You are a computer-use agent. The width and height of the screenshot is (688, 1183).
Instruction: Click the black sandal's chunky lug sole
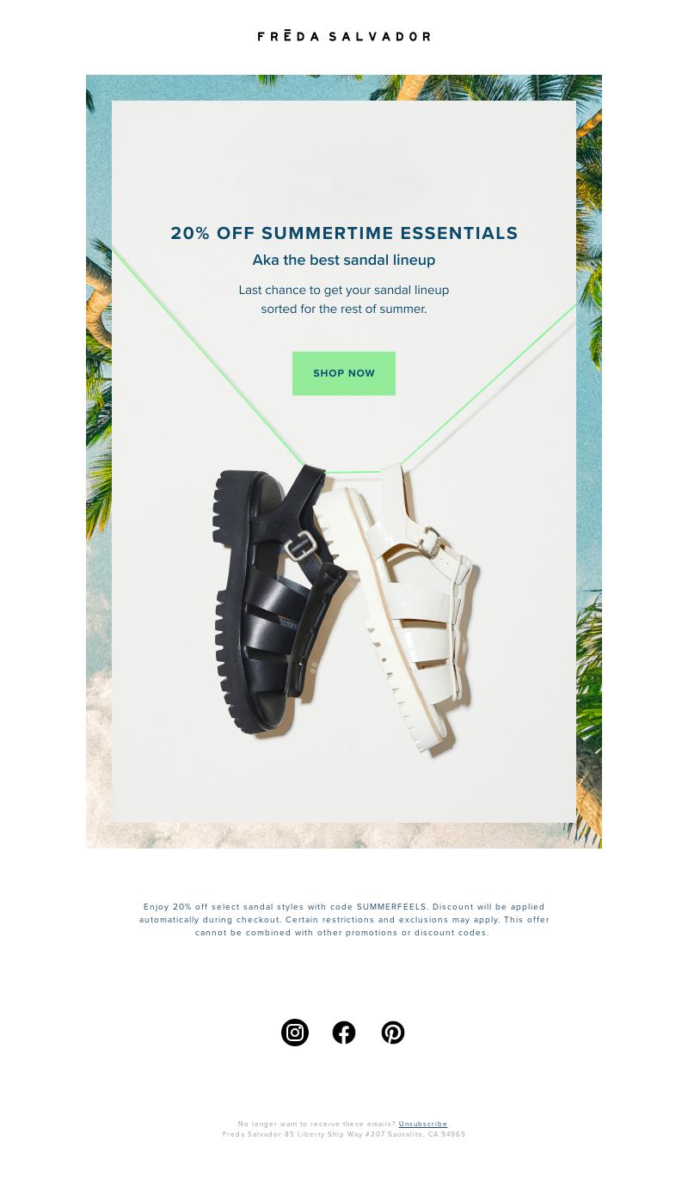pyautogui.click(x=234, y=602)
